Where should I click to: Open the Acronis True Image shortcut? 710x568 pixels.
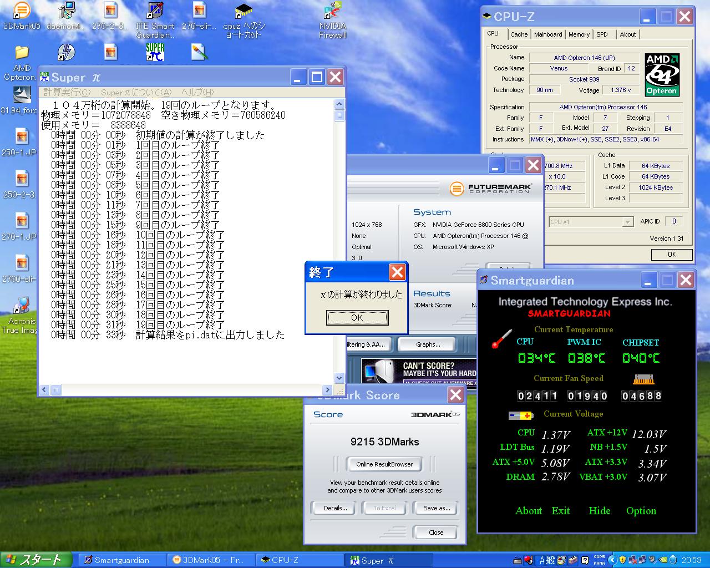pyautogui.click(x=22, y=305)
